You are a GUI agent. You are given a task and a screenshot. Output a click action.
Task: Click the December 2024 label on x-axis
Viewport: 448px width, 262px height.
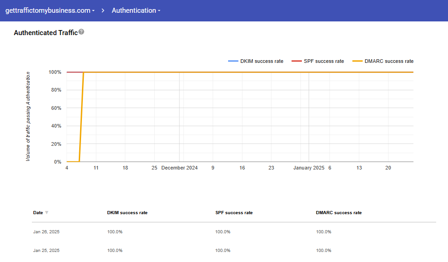click(x=179, y=168)
